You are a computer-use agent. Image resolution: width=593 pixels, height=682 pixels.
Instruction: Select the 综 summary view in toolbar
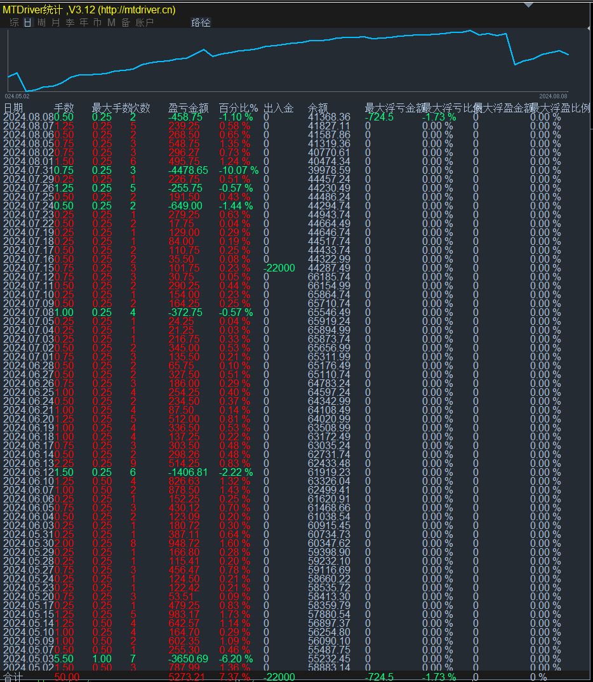(13, 22)
